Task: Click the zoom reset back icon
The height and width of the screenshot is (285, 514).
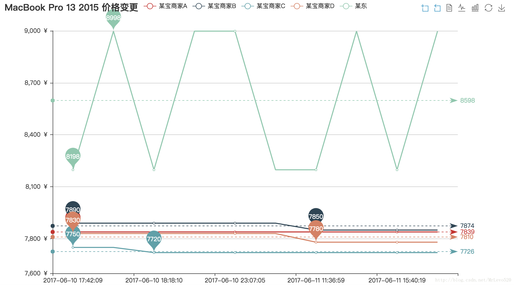Action: click(x=437, y=8)
